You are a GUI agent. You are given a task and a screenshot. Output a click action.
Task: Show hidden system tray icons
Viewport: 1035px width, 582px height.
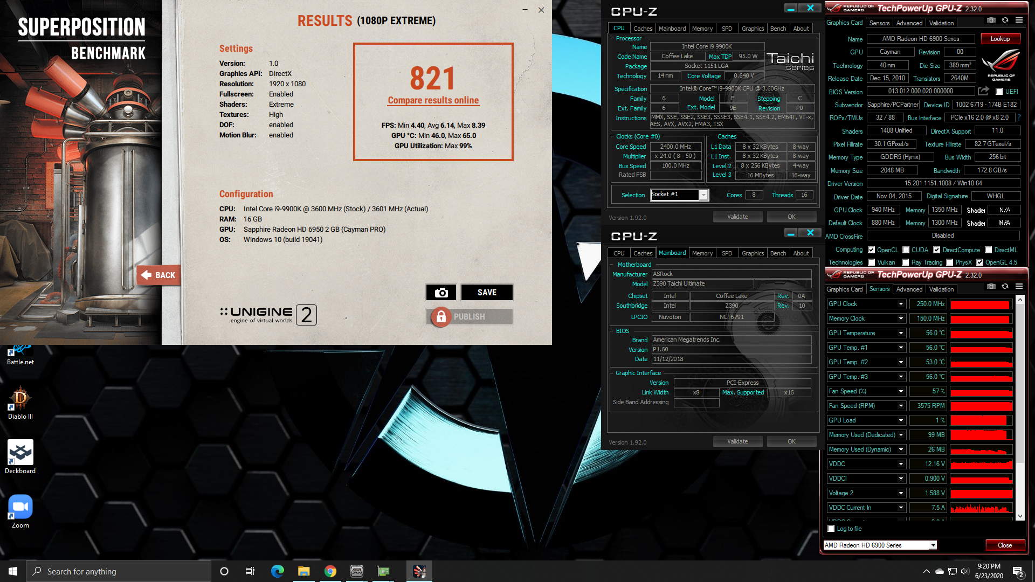[926, 571]
